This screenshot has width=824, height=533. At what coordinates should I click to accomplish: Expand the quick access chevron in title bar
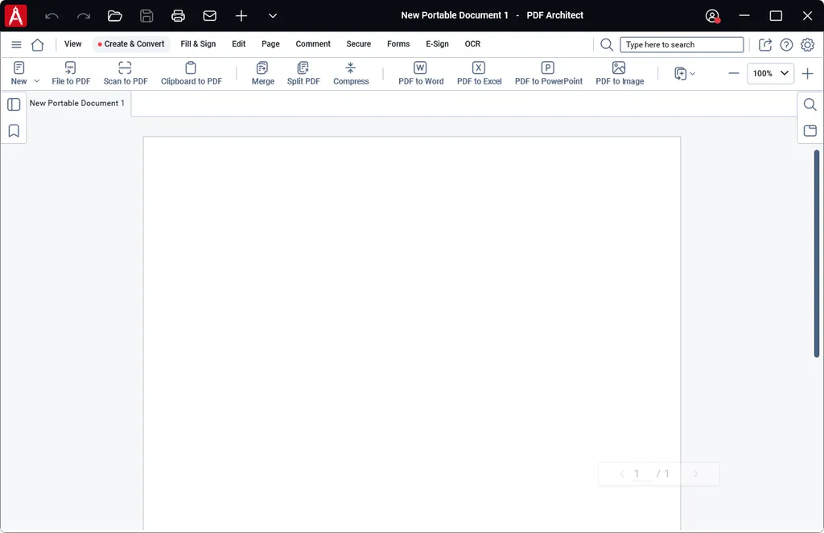tap(273, 16)
